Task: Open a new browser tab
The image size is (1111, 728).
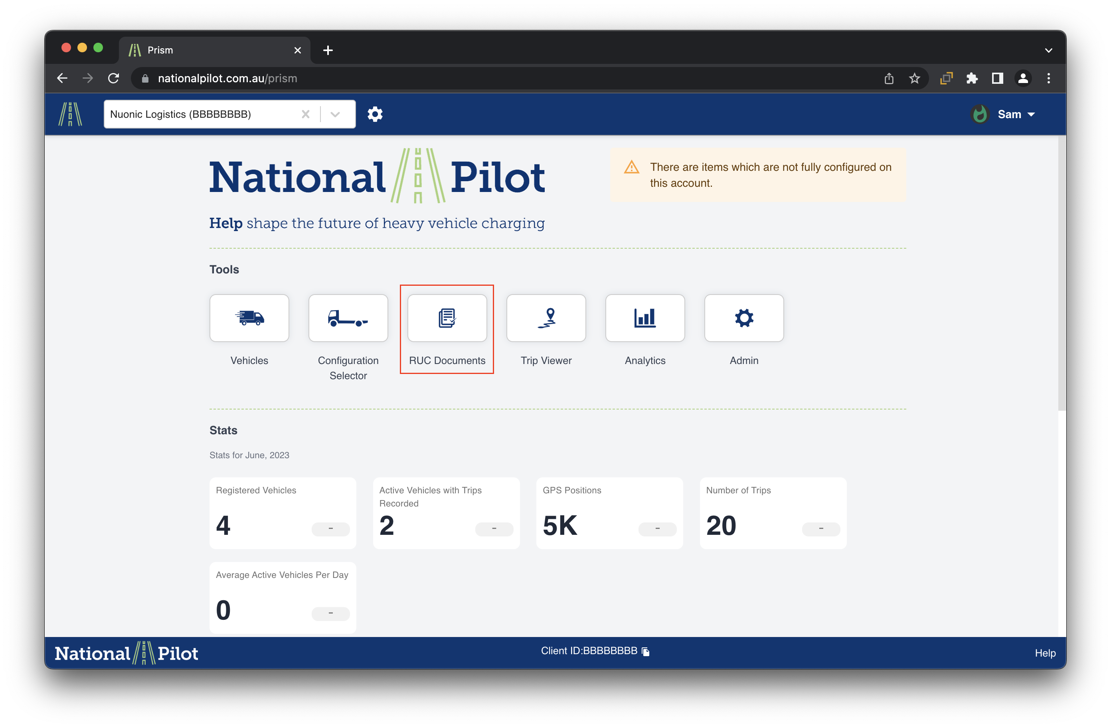Action: pos(328,50)
